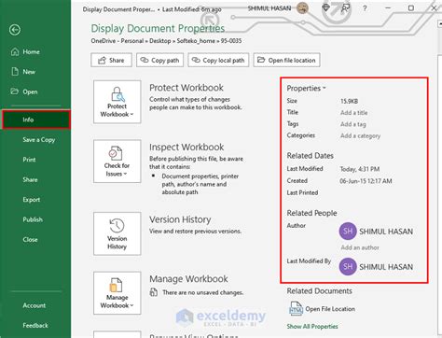Click the Copy local path button
Viewport: 442px width, 338px height.
click(218, 60)
